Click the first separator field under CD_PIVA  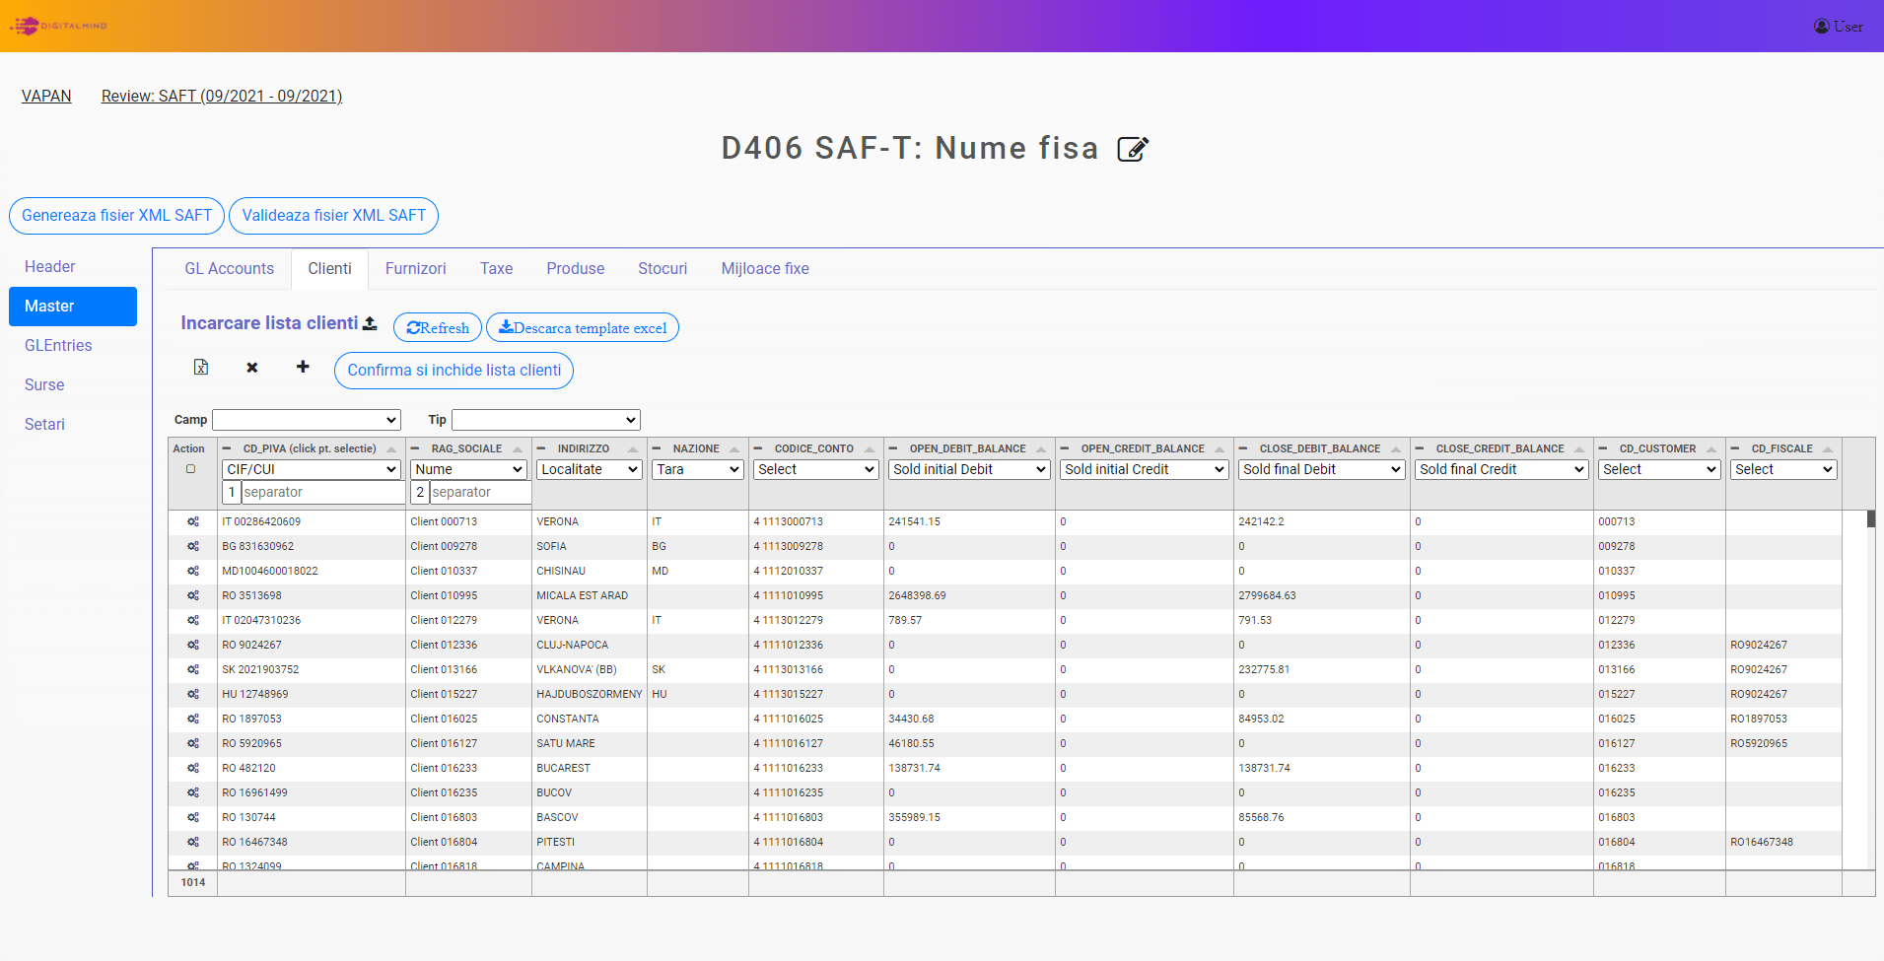322,492
